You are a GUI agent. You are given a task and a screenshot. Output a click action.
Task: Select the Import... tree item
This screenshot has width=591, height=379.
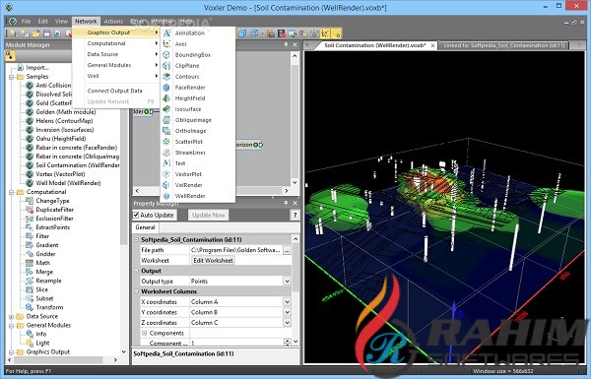tap(37, 68)
